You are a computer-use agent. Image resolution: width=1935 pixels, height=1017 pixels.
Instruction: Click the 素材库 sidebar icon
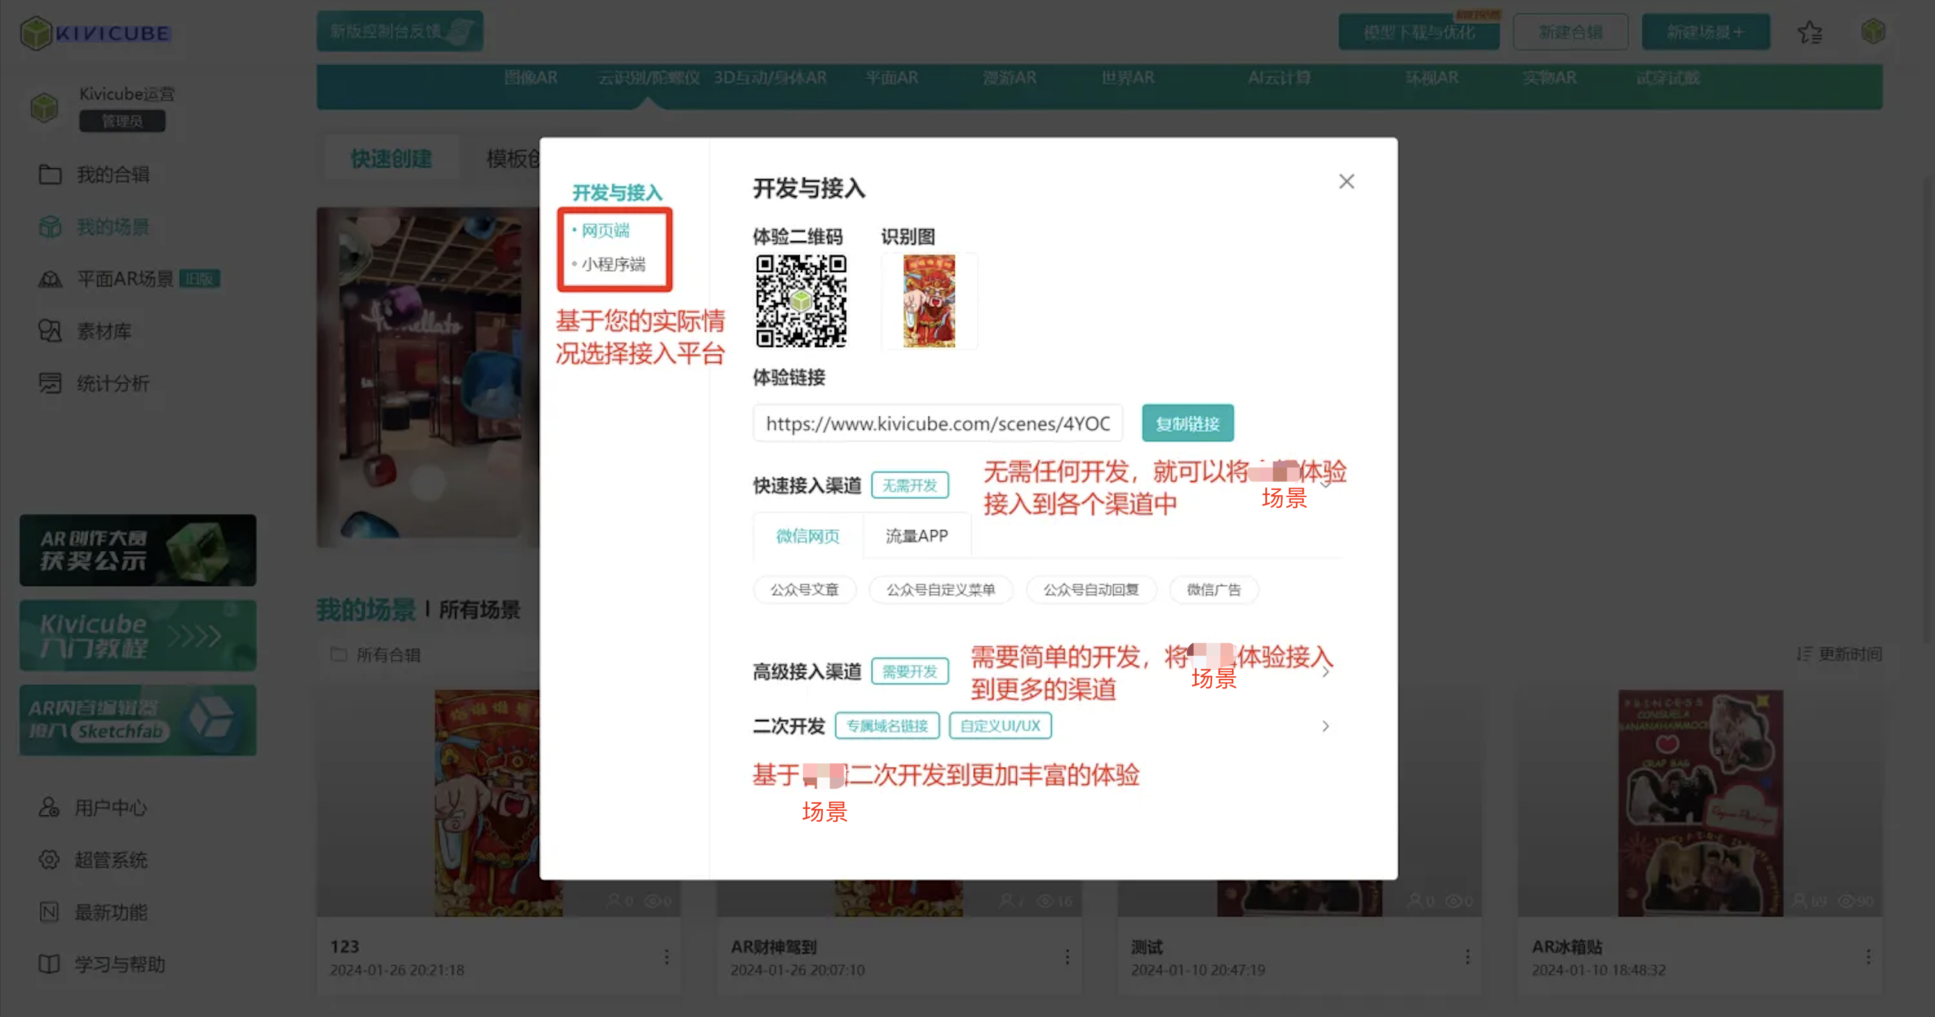(51, 331)
